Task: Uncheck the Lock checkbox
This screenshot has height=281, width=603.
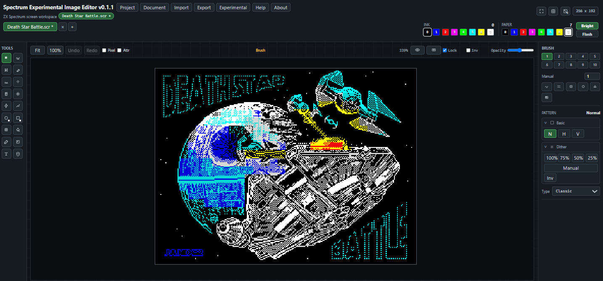Action: 445,50
